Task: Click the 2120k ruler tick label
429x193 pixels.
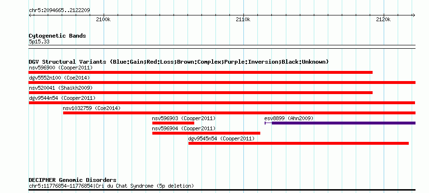Action: 383,19
